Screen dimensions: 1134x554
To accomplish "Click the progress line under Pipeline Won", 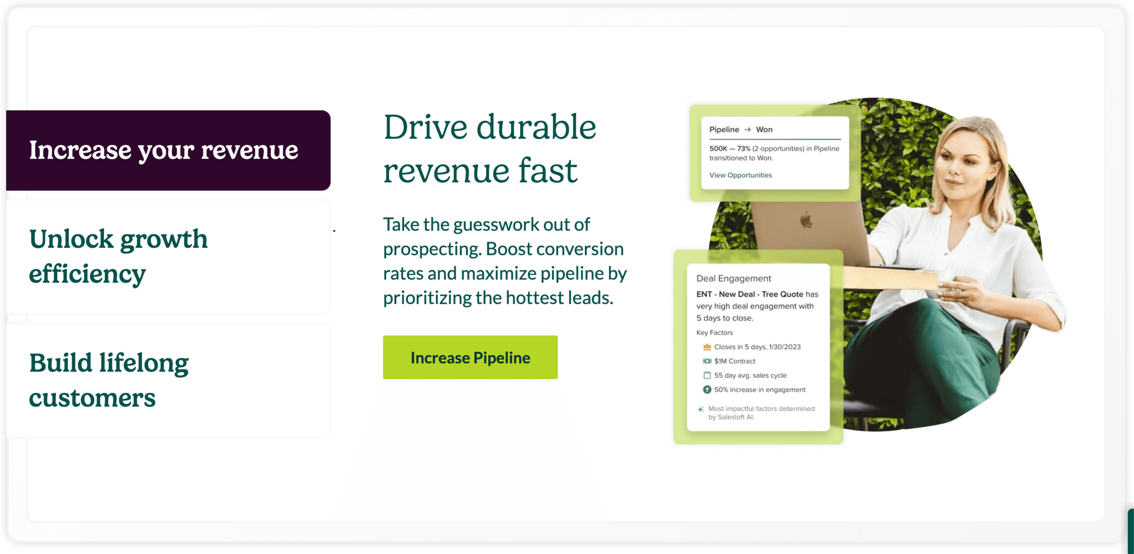I will (x=775, y=139).
